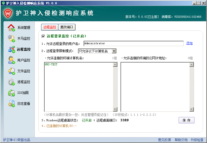Switch to the 远程监控 tab
Viewport: 207px width, 143px height.
point(50,27)
